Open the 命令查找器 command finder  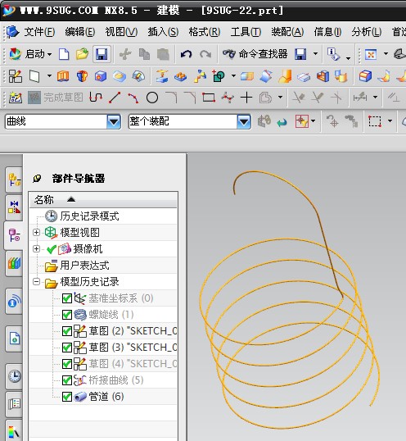(255, 54)
